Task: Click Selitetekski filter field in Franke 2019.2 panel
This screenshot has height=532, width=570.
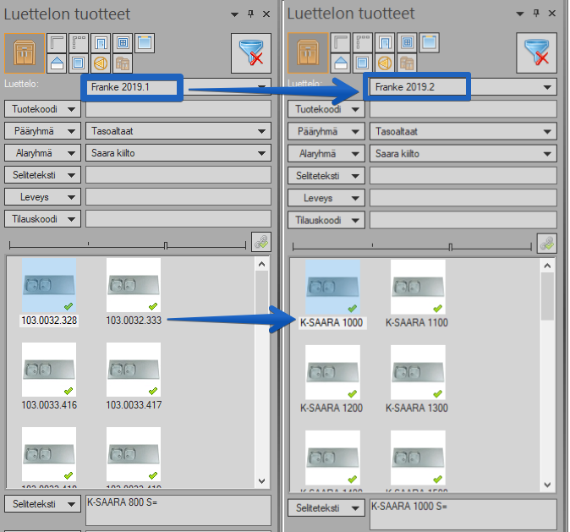Action: pyautogui.click(x=463, y=176)
